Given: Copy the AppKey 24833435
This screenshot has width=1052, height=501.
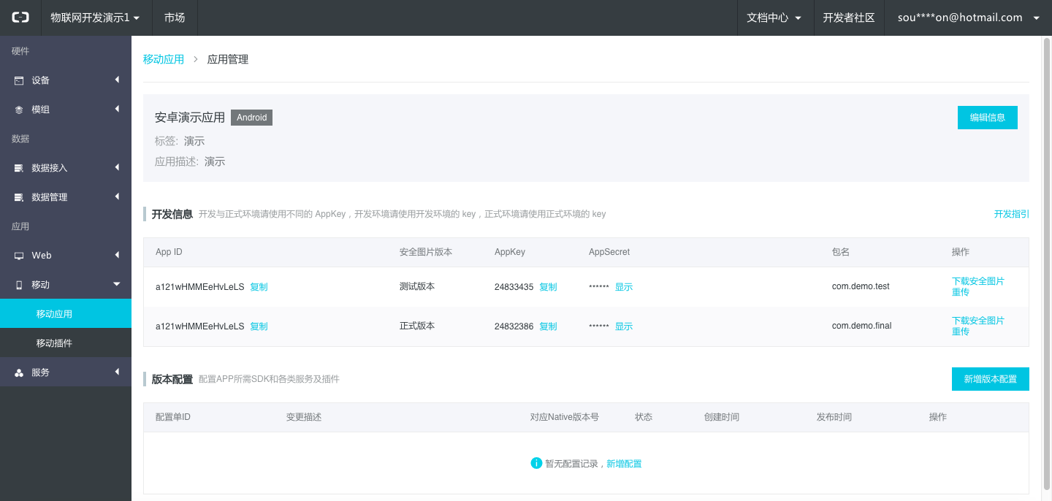Looking at the screenshot, I should 548,287.
